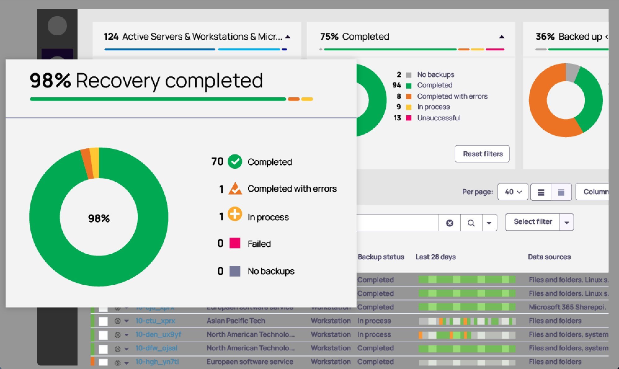Click the magnifier search icon
The image size is (619, 369).
coord(471,223)
